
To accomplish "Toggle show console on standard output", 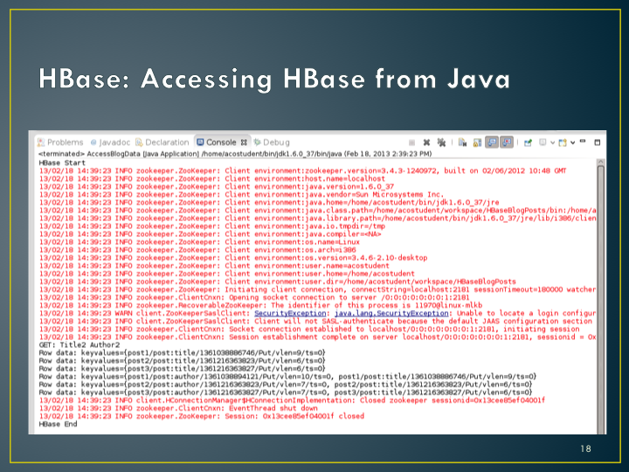I will pyautogui.click(x=492, y=142).
